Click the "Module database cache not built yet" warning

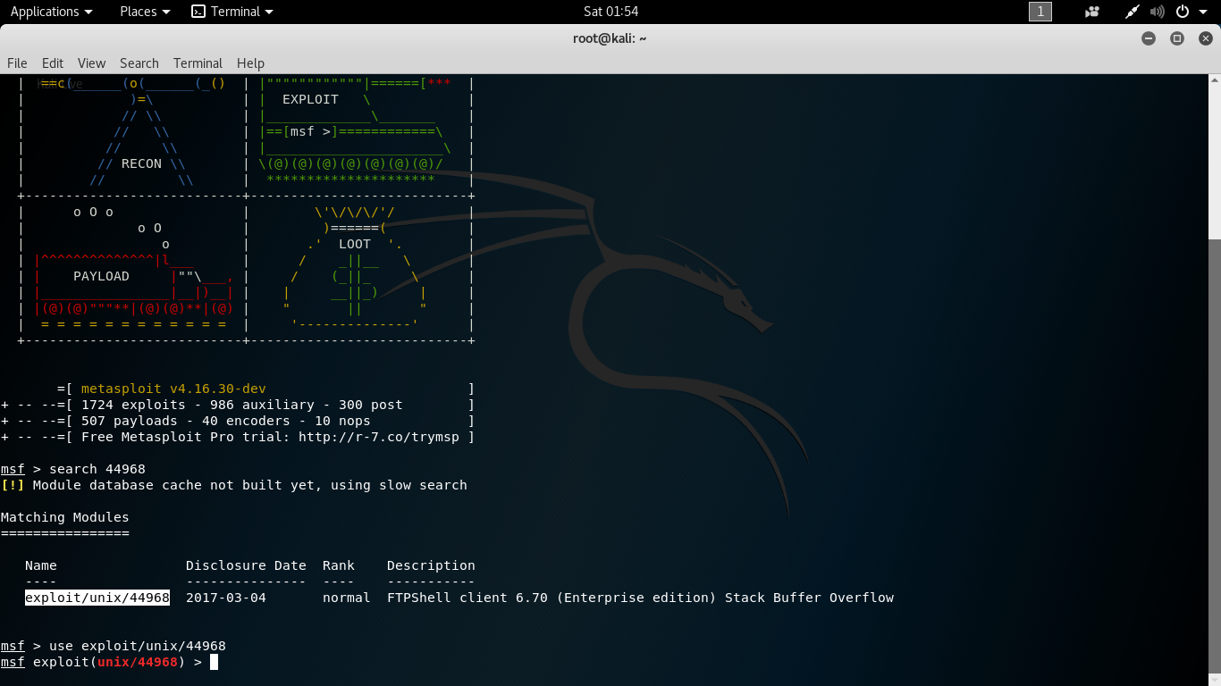pos(250,485)
